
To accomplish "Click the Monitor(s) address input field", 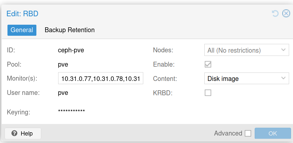I will click(101, 79).
